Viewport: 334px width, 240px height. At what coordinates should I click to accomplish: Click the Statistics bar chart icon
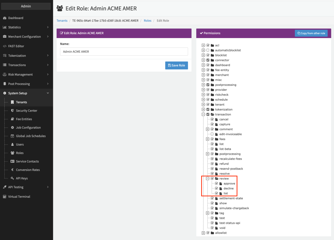(4, 27)
